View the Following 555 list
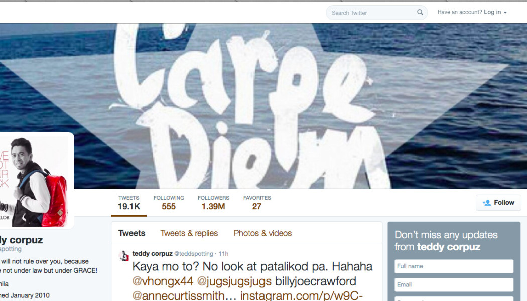Viewport: 527px width, 301px height. [x=169, y=203]
